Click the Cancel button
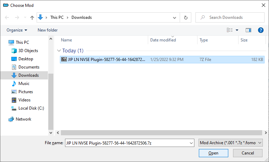 pyautogui.click(x=247, y=153)
